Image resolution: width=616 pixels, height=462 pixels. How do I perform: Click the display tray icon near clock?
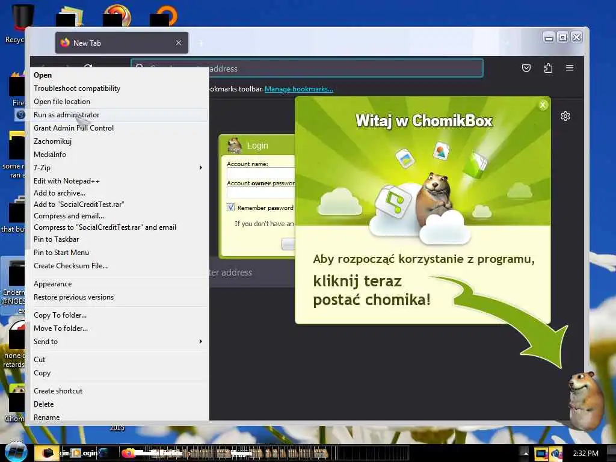[x=541, y=454]
